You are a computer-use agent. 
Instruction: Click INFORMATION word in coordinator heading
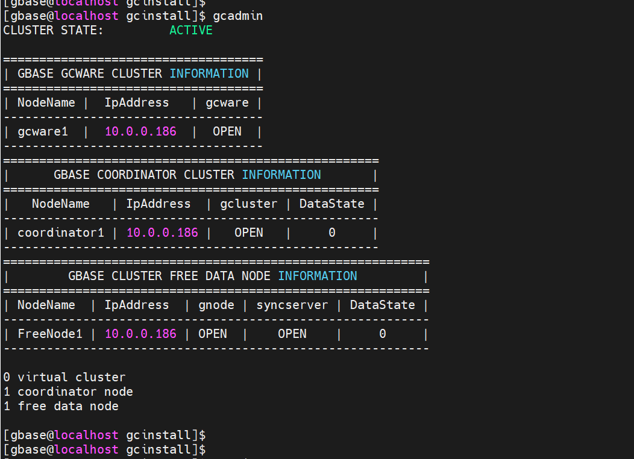tap(281, 175)
